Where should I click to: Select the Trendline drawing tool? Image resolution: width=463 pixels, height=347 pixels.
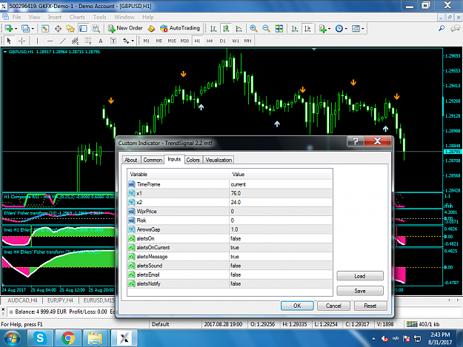click(x=63, y=41)
